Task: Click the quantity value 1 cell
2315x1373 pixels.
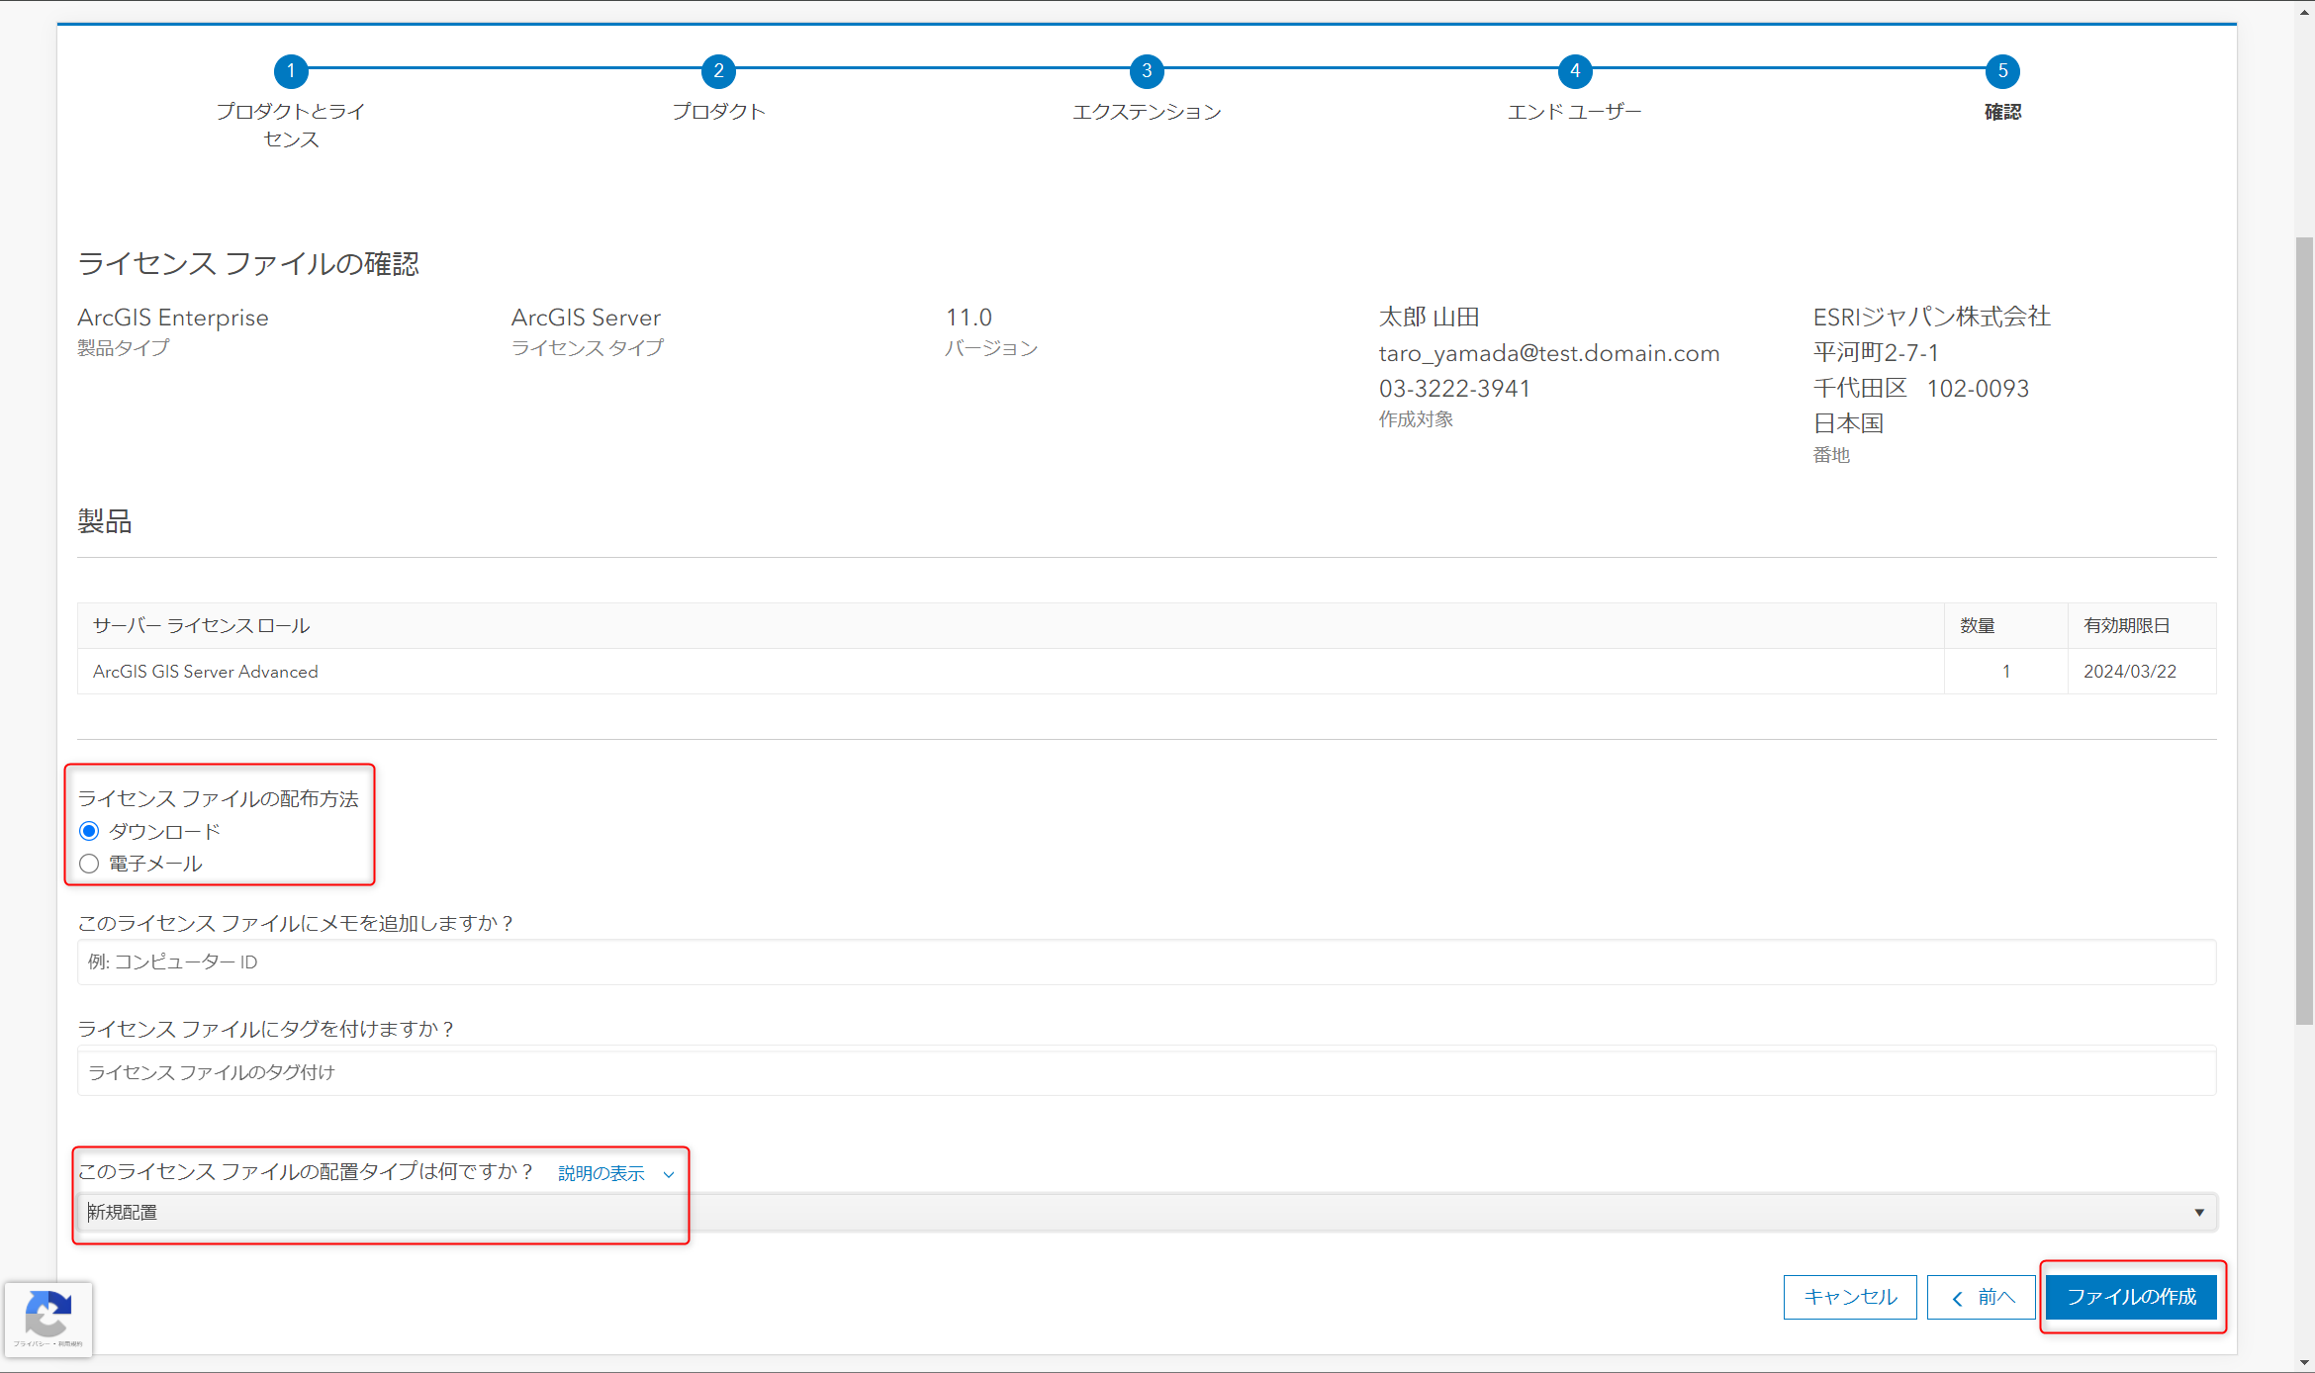Action: (2005, 672)
